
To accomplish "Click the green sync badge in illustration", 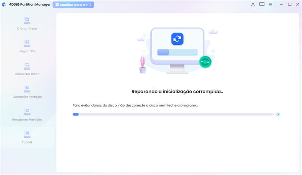I will pyautogui.click(x=205, y=62).
